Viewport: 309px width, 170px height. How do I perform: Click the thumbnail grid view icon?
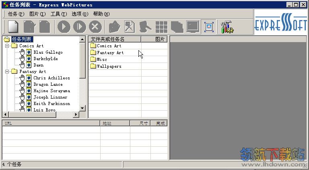pos(161,27)
